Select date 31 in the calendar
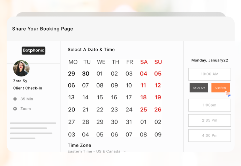The width and height of the screenshot is (241, 166). pos(129,122)
